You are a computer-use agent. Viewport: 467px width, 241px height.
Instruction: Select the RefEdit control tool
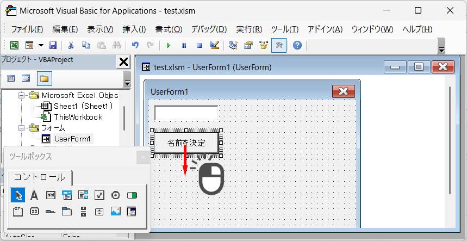132,212
